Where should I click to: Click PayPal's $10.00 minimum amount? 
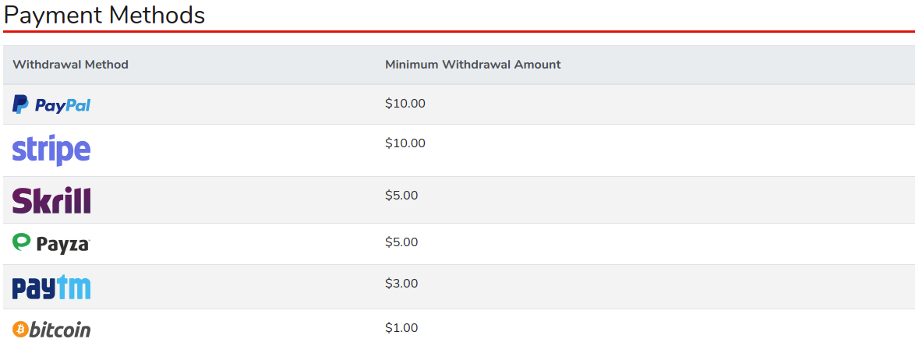tap(405, 104)
